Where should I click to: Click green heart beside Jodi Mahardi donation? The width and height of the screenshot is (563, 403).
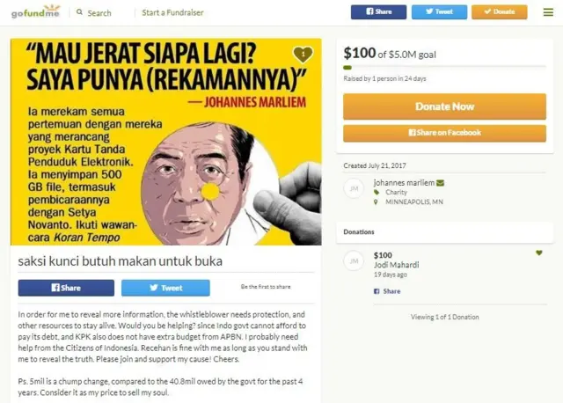tap(538, 253)
